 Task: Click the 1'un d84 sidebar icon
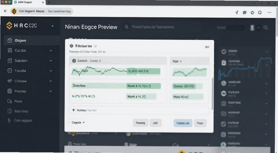10,71
